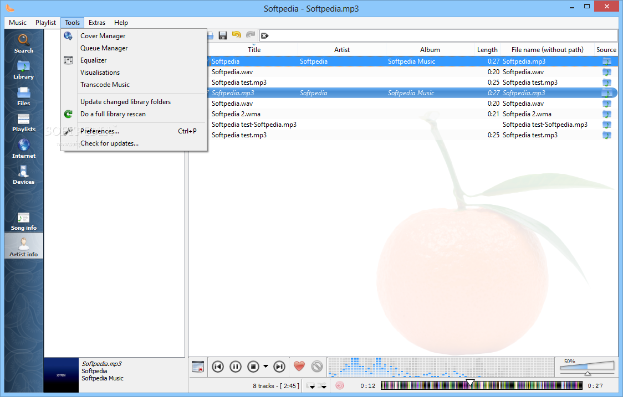Click the now-playing album cover thumbnail
Screen dimensions: 623x397
[61, 375]
